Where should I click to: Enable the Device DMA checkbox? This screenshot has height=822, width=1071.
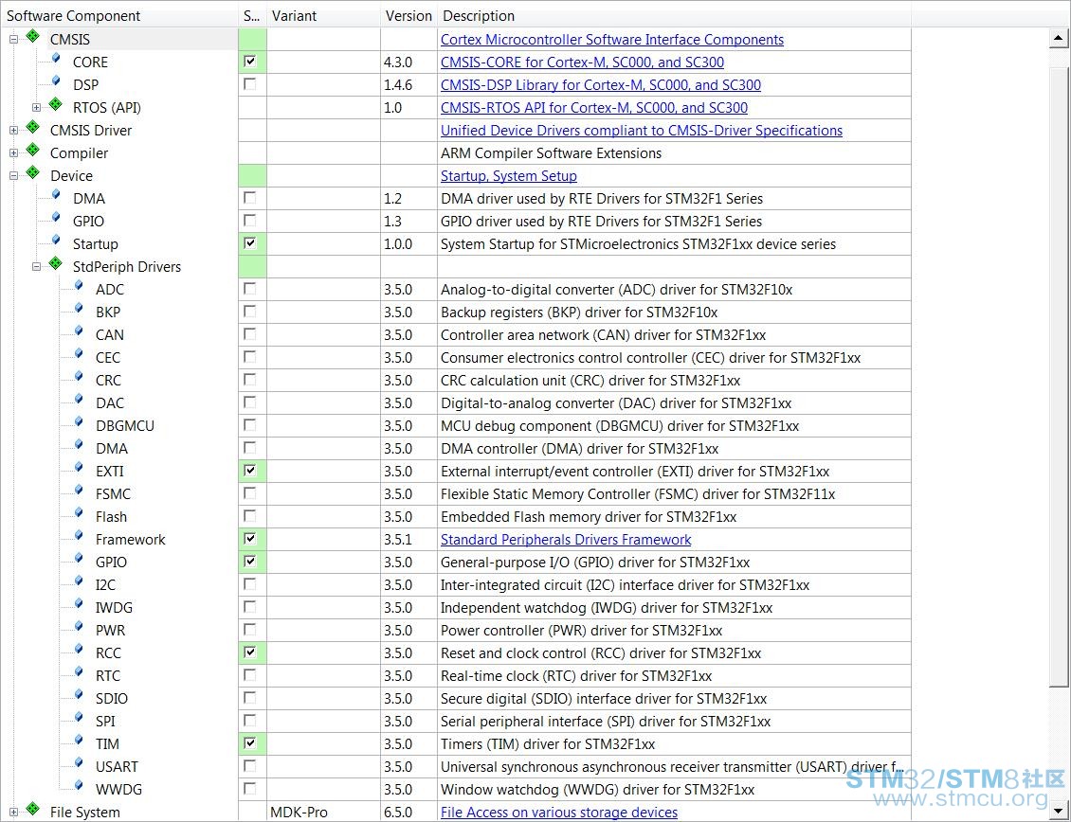(250, 198)
